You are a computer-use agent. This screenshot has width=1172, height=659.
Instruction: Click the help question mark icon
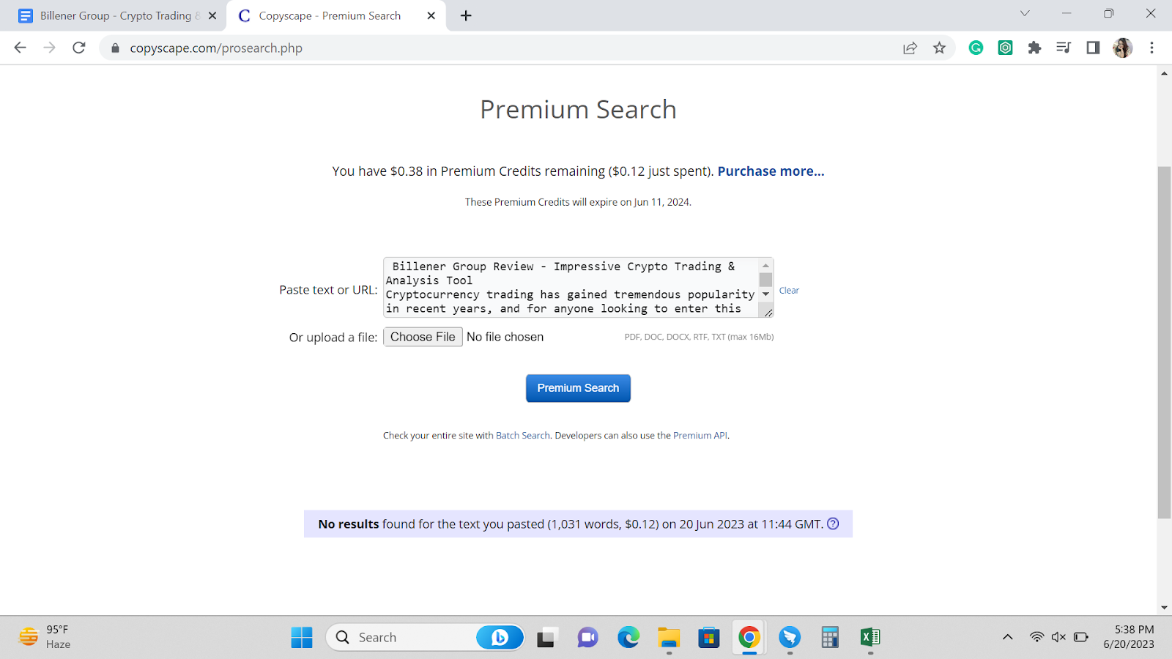tap(833, 524)
